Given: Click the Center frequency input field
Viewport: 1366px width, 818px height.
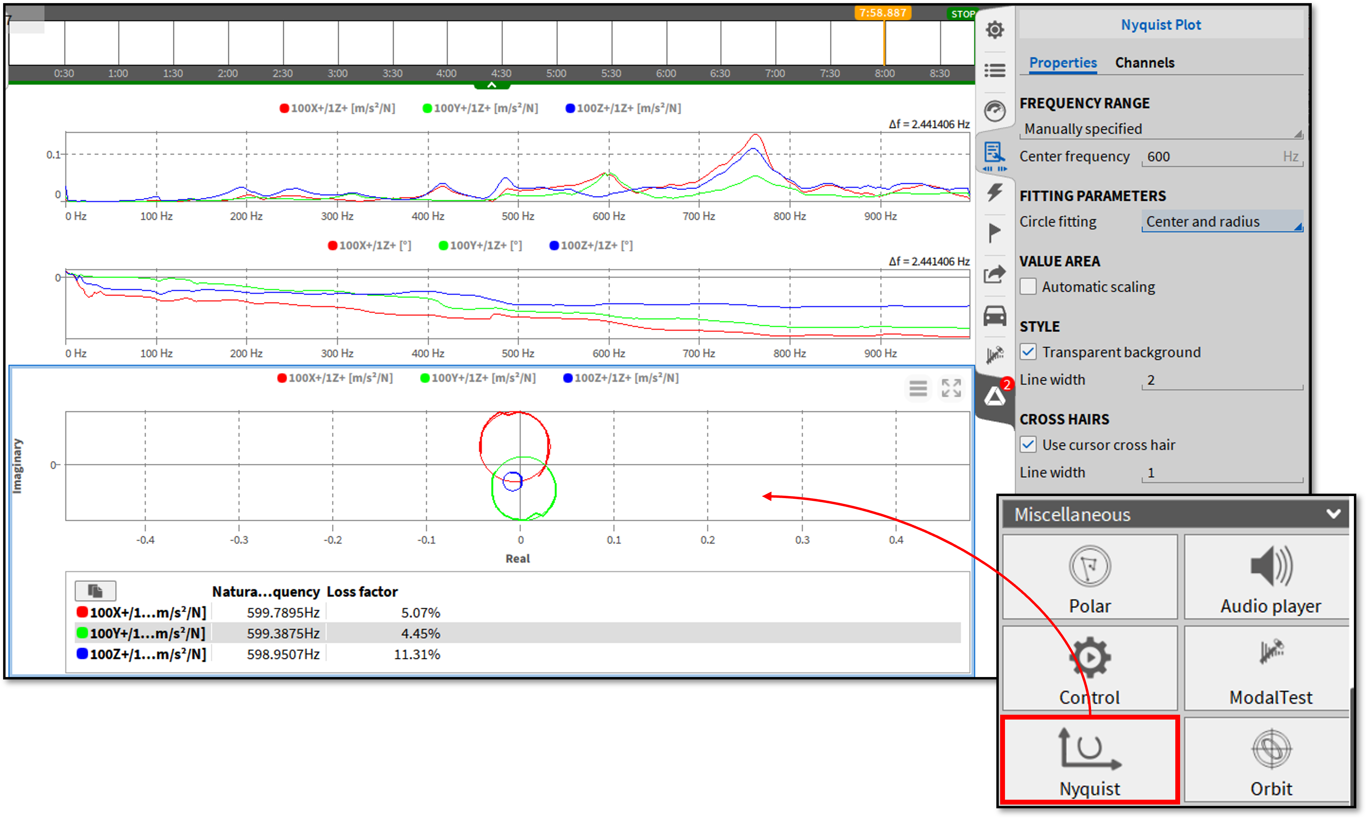Looking at the screenshot, I should [x=1213, y=156].
